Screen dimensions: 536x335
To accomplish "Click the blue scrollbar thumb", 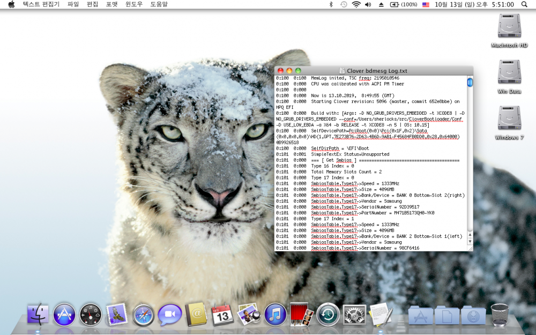I will 470,82.
